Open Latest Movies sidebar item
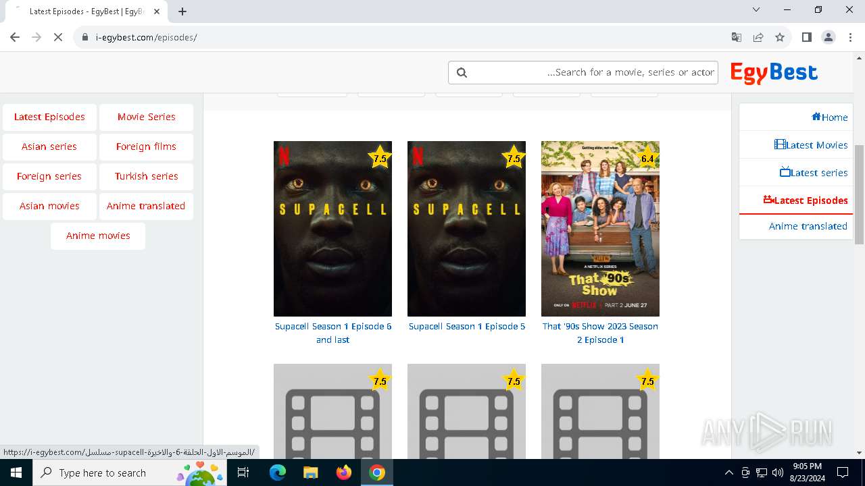The width and height of the screenshot is (865, 486). pyautogui.click(x=796, y=145)
